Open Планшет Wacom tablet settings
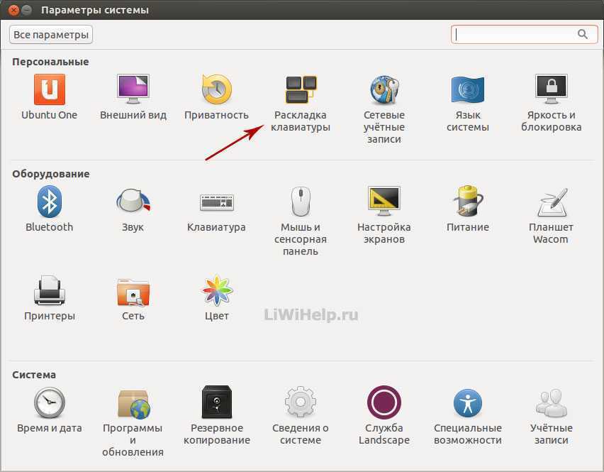The image size is (604, 472). [551, 203]
